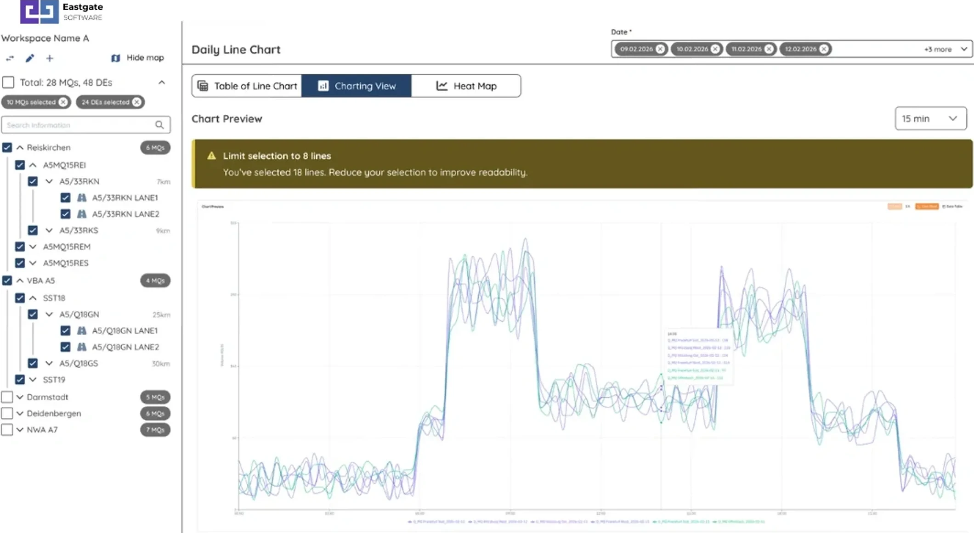Check the Darmstadt checkbox
The width and height of the screenshot is (974, 533).
7,397
